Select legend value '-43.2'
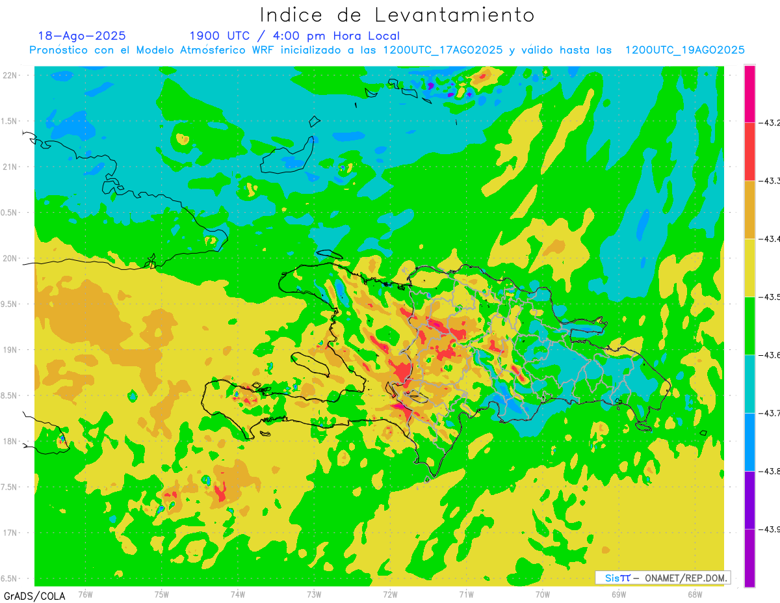The width and height of the screenshot is (780, 603). [x=769, y=122]
